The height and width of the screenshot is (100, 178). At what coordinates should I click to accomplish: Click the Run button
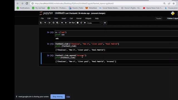pos(72,23)
